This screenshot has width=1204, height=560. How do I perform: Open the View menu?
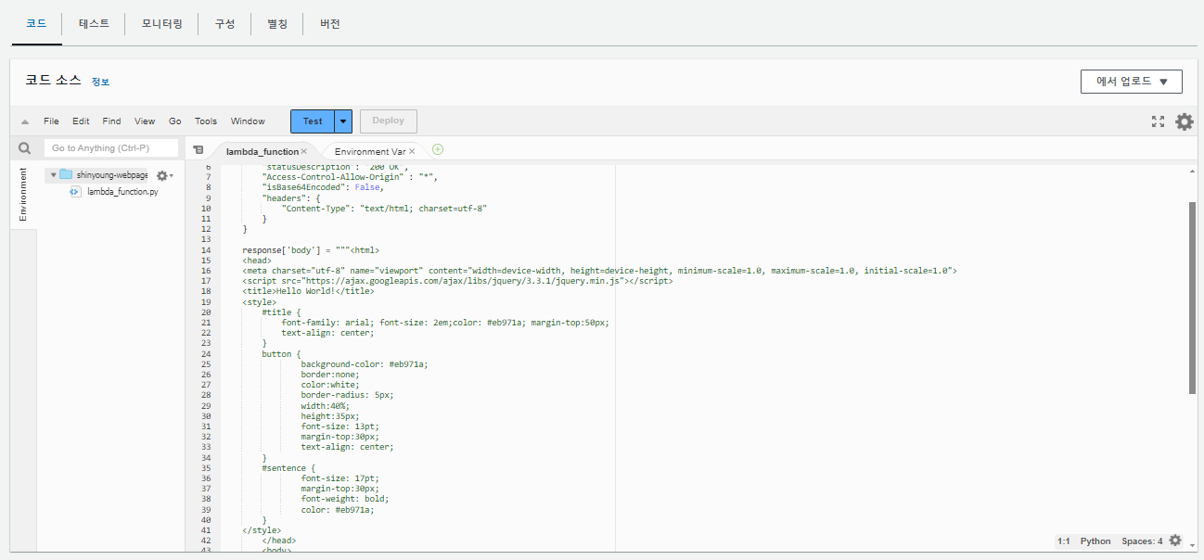pyautogui.click(x=145, y=121)
